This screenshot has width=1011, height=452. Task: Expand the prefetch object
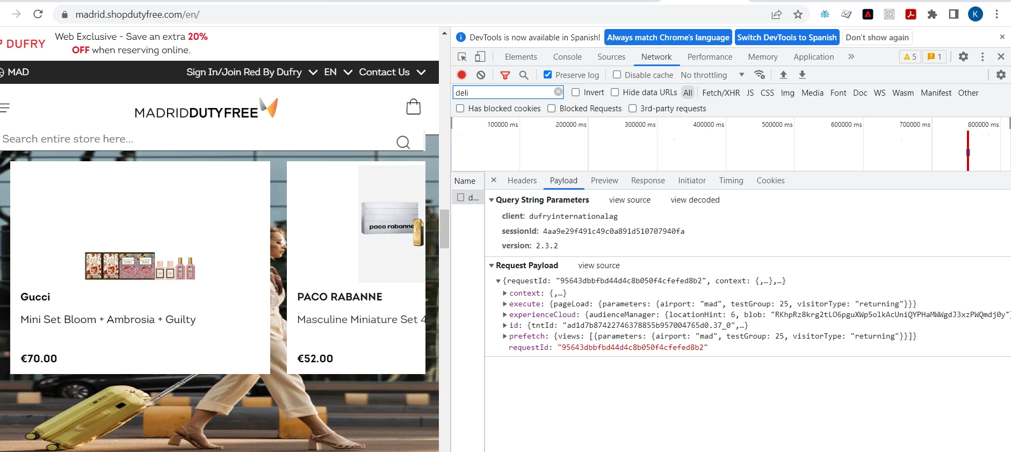[505, 336]
